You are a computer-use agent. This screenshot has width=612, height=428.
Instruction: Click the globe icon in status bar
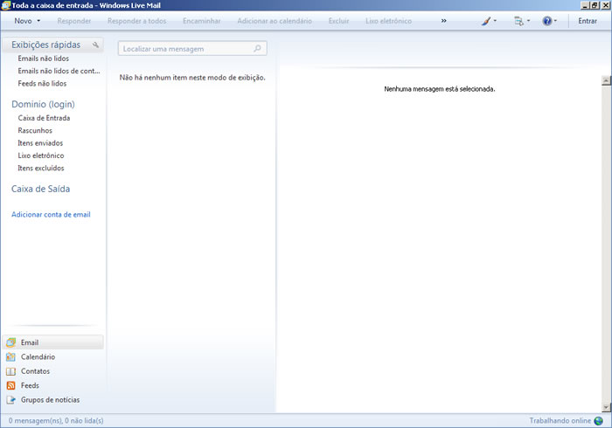(598, 421)
